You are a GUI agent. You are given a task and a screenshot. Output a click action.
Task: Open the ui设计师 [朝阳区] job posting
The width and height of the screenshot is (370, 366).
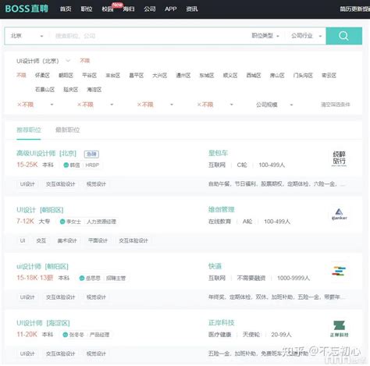tap(42, 266)
